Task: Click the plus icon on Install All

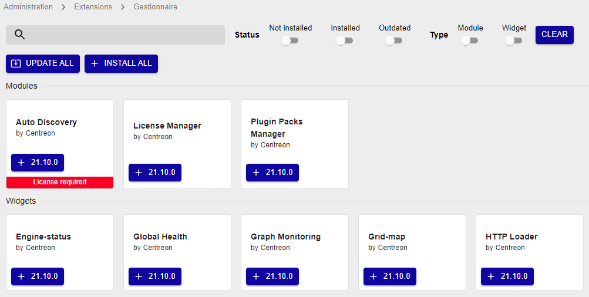Action: pos(95,63)
